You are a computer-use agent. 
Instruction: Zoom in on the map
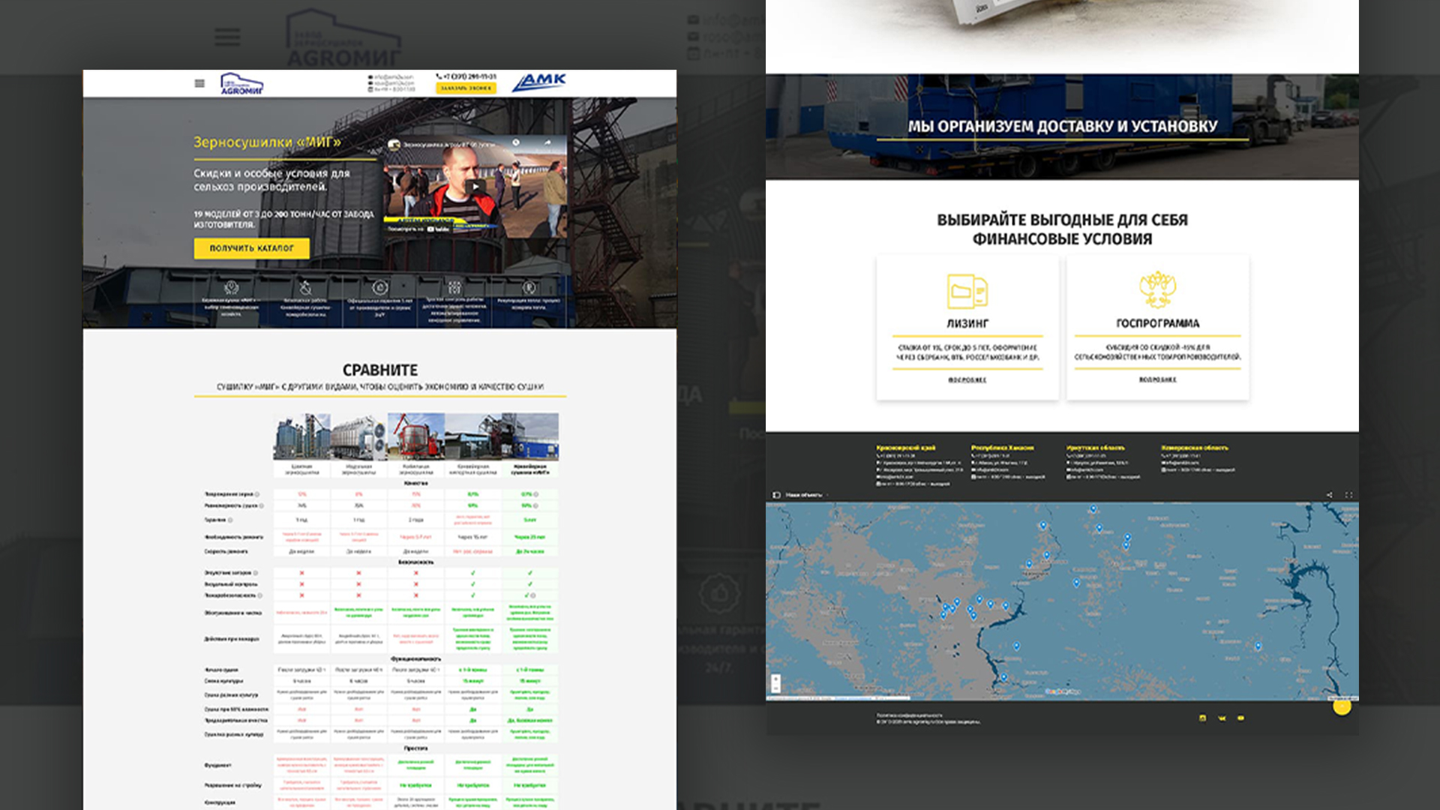pos(775,679)
